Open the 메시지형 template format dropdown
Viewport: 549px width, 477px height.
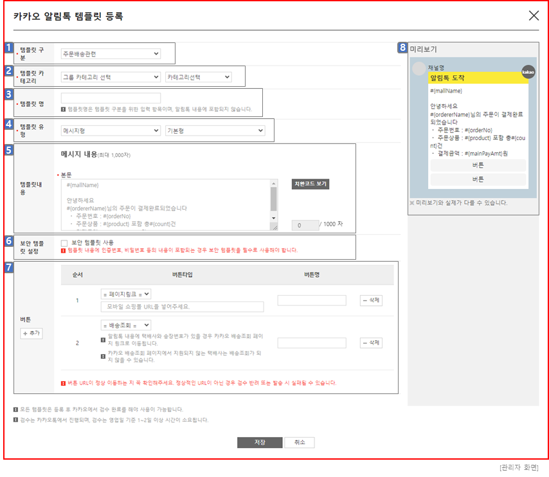111,130
